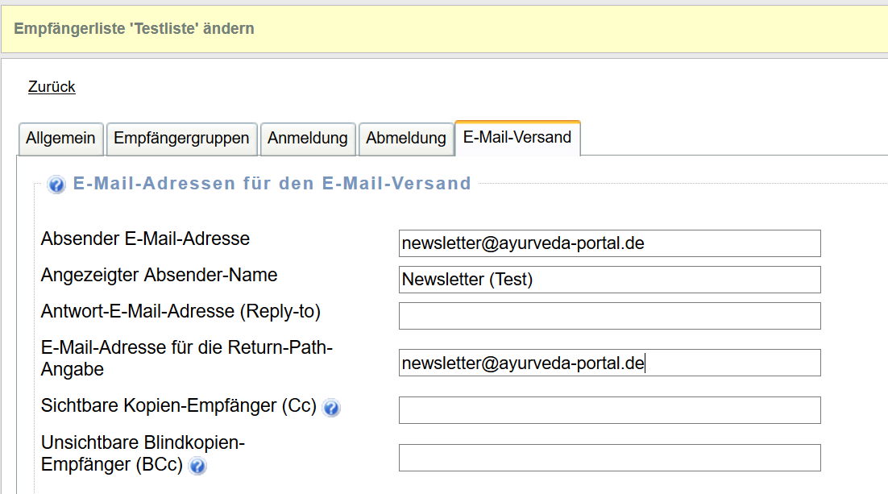Image resolution: width=888 pixels, height=494 pixels.
Task: Switch to the Allgemein tab
Action: point(60,139)
